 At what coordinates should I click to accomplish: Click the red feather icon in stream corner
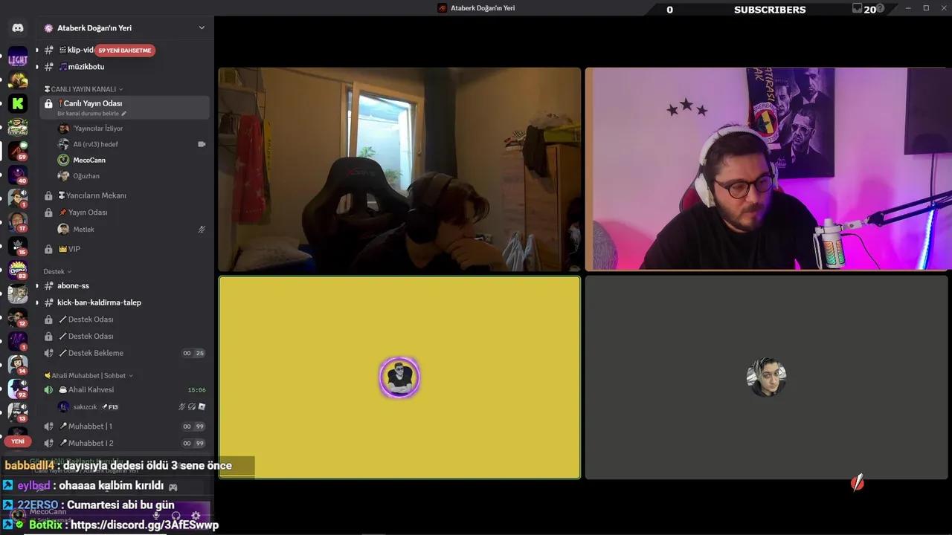click(x=858, y=483)
